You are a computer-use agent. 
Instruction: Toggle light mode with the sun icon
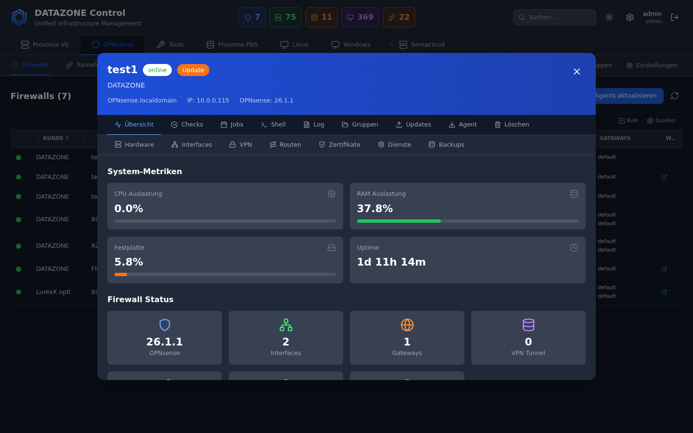pos(609,17)
